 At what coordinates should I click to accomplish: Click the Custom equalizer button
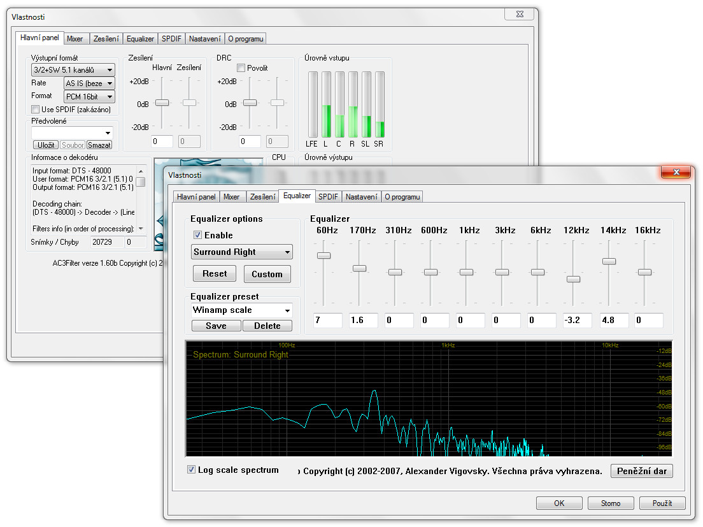click(x=267, y=274)
